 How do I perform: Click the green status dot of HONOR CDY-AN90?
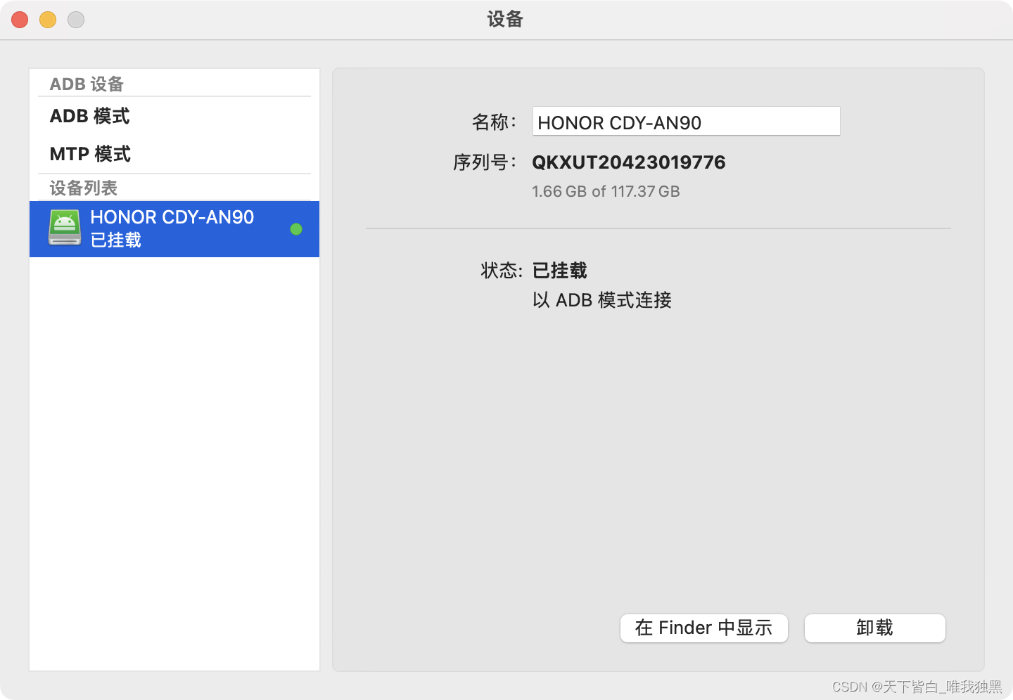(x=296, y=229)
